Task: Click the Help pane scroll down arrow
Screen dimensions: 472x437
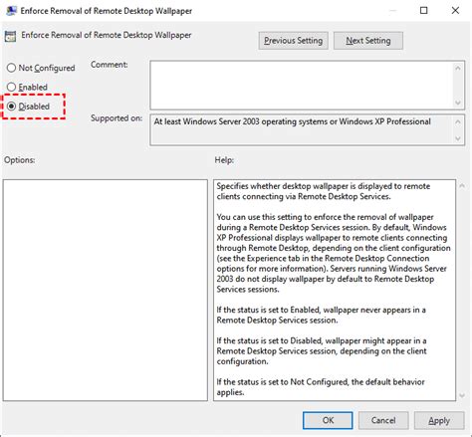Action: 462,395
